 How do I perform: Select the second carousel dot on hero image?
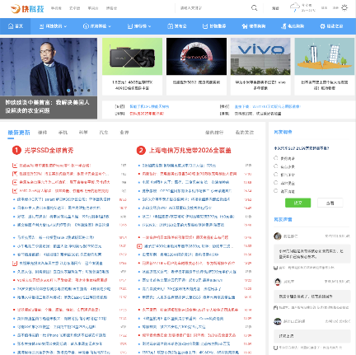[75, 90]
